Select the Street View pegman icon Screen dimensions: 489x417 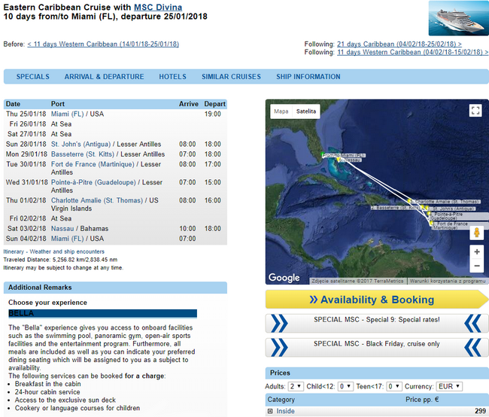(476, 233)
